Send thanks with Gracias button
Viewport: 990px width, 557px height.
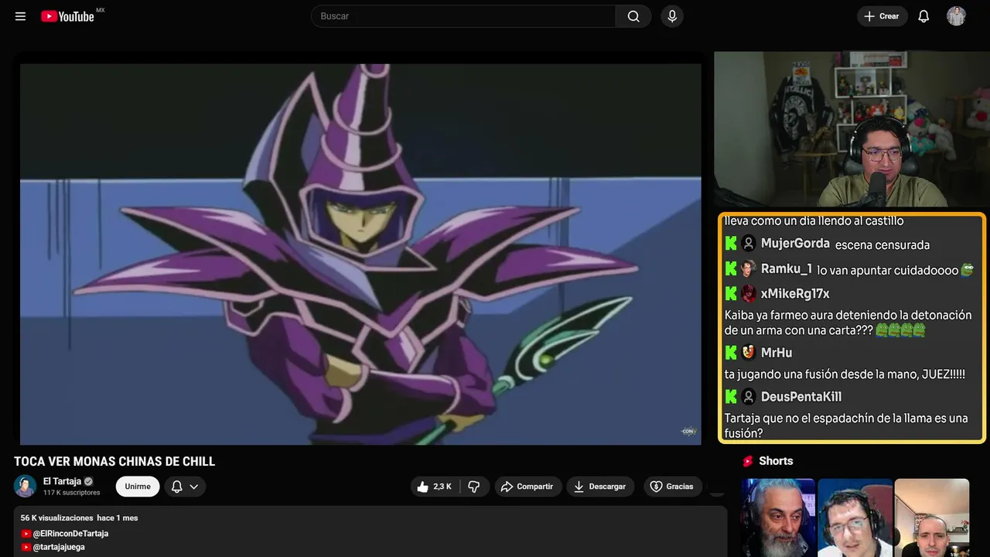coord(673,487)
